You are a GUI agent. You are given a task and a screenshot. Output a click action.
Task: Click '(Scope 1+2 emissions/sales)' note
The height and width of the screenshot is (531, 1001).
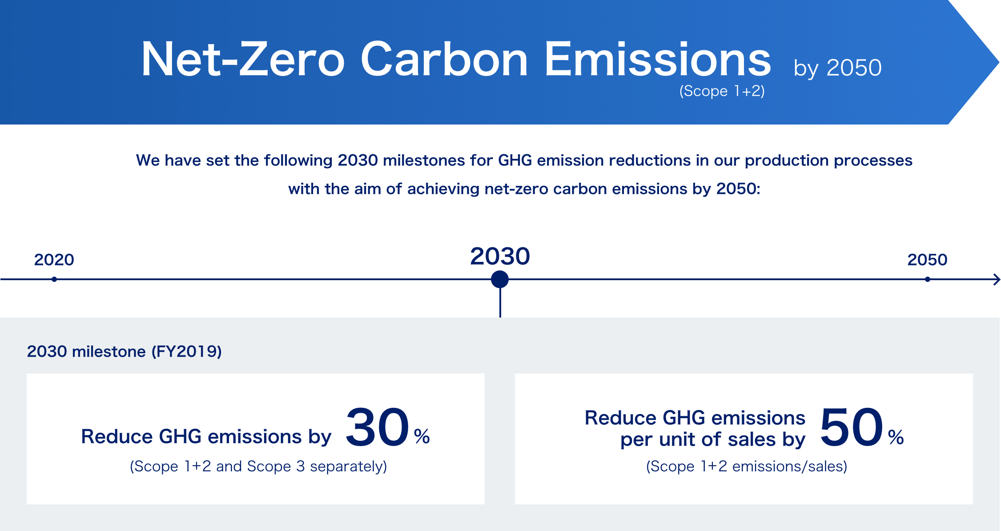pyautogui.click(x=747, y=467)
